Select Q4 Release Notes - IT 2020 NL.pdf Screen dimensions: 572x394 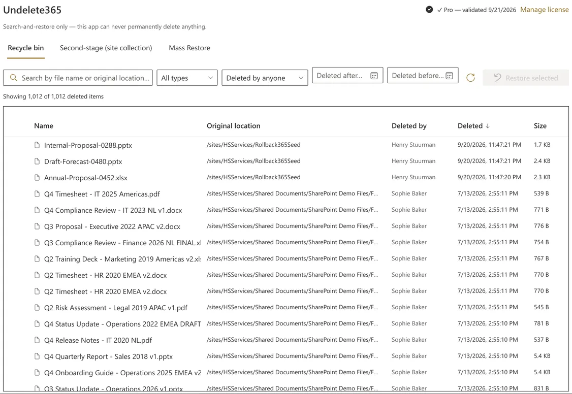[98, 340]
